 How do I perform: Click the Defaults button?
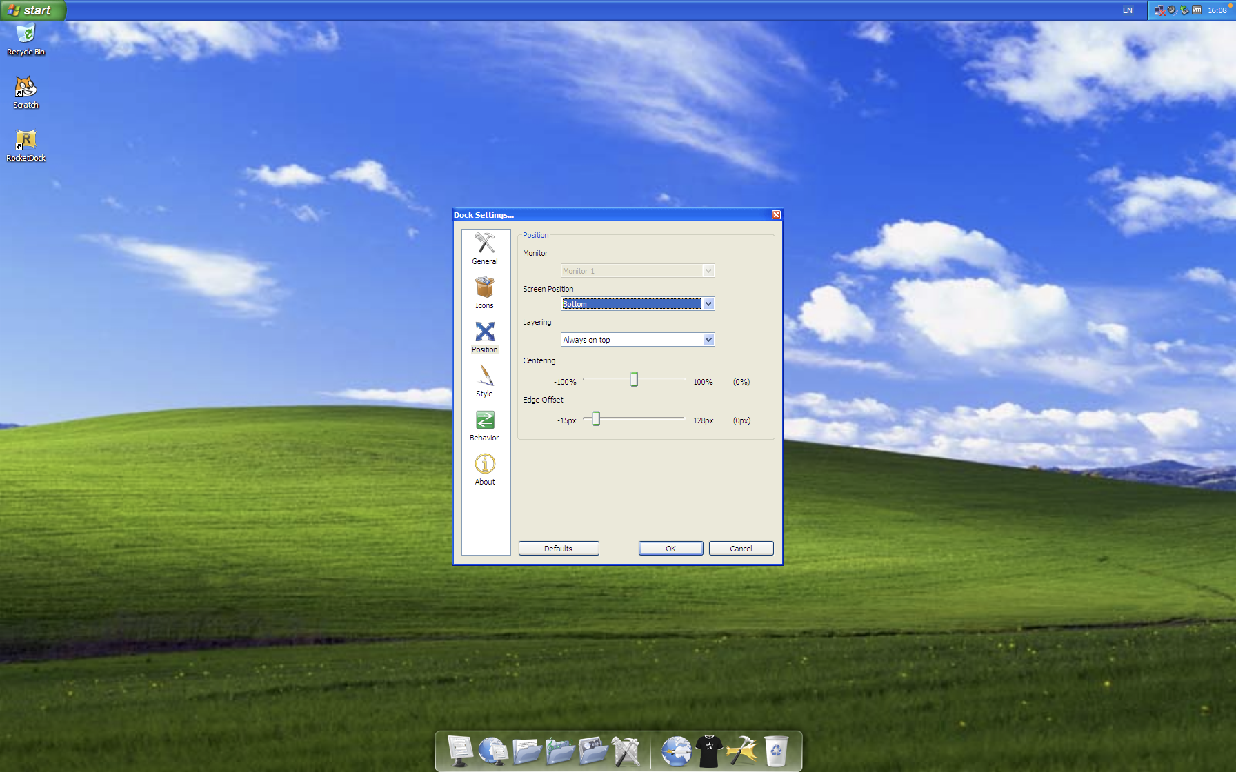pyautogui.click(x=558, y=548)
